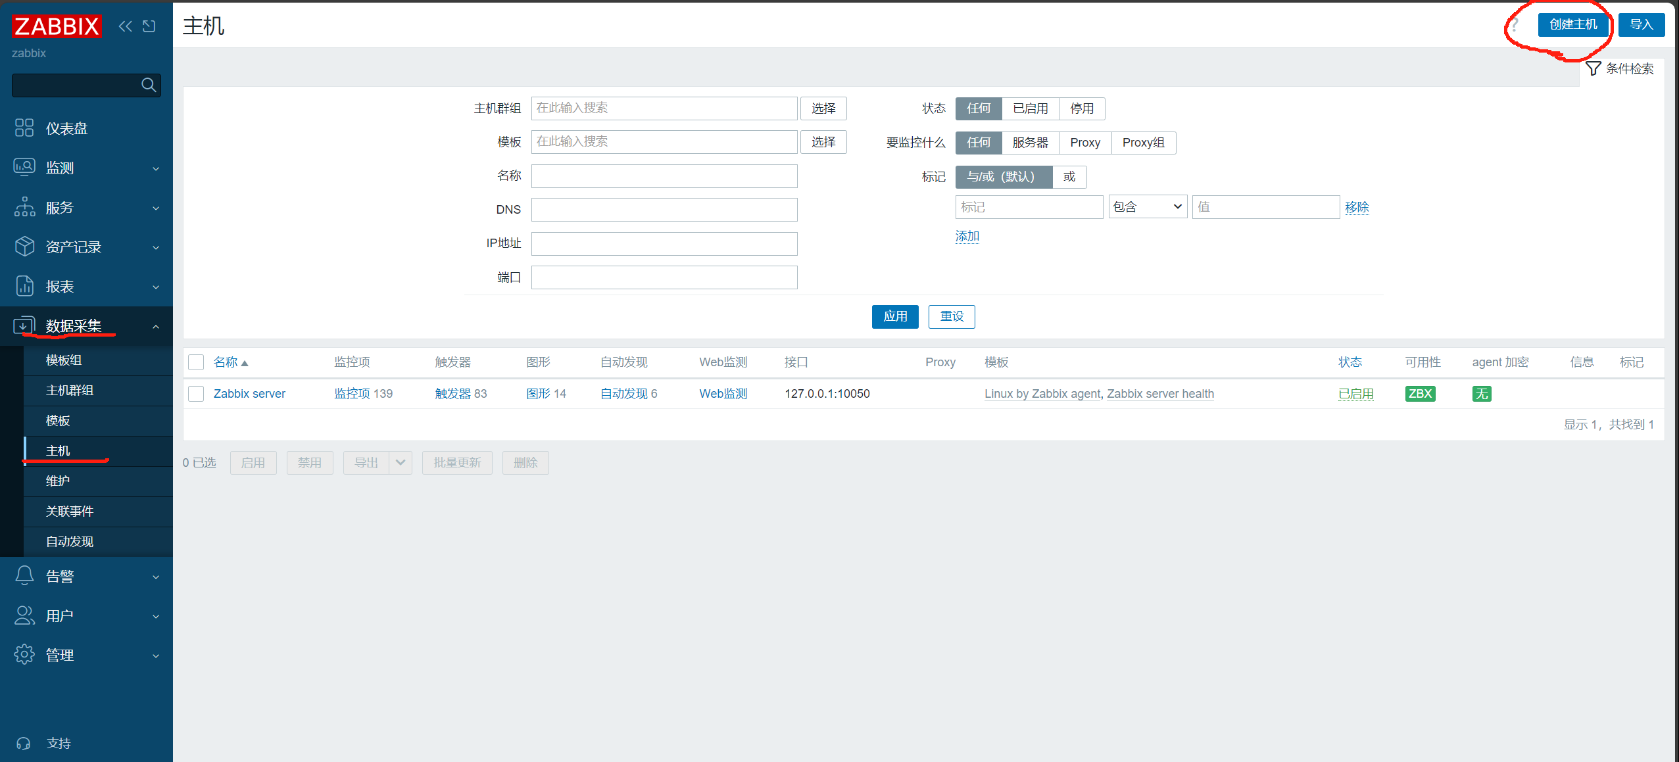This screenshot has height=762, width=1679.
Task: Click the 用户 users icon
Action: pos(24,615)
